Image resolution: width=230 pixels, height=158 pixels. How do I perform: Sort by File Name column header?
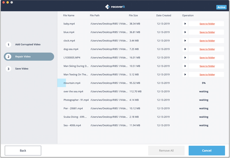(69, 15)
